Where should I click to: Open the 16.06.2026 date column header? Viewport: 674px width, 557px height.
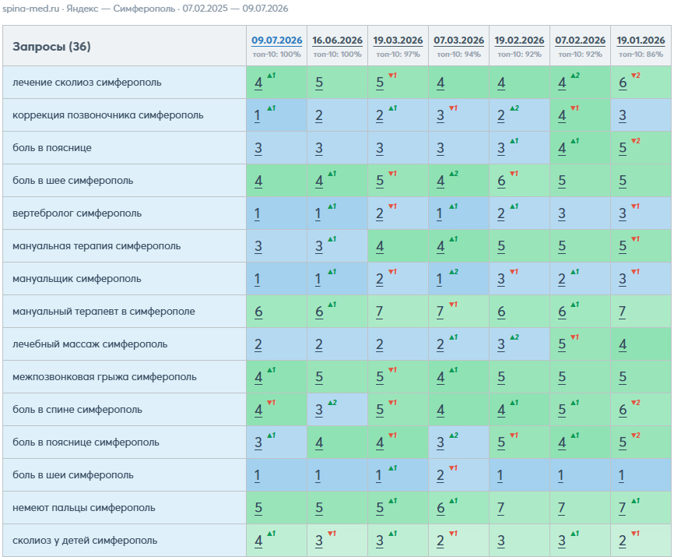pos(338,41)
